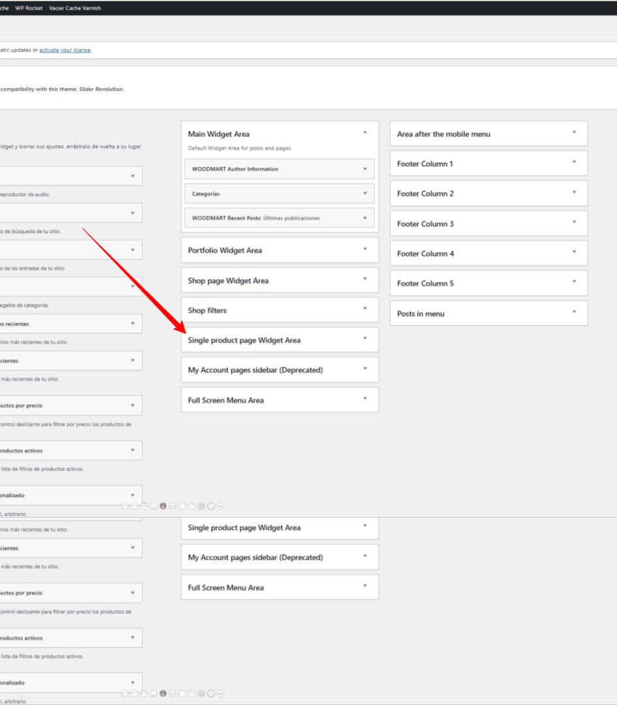Expand Shop page Widget Area
Image resolution: width=617 pixels, height=705 pixels.
point(365,279)
